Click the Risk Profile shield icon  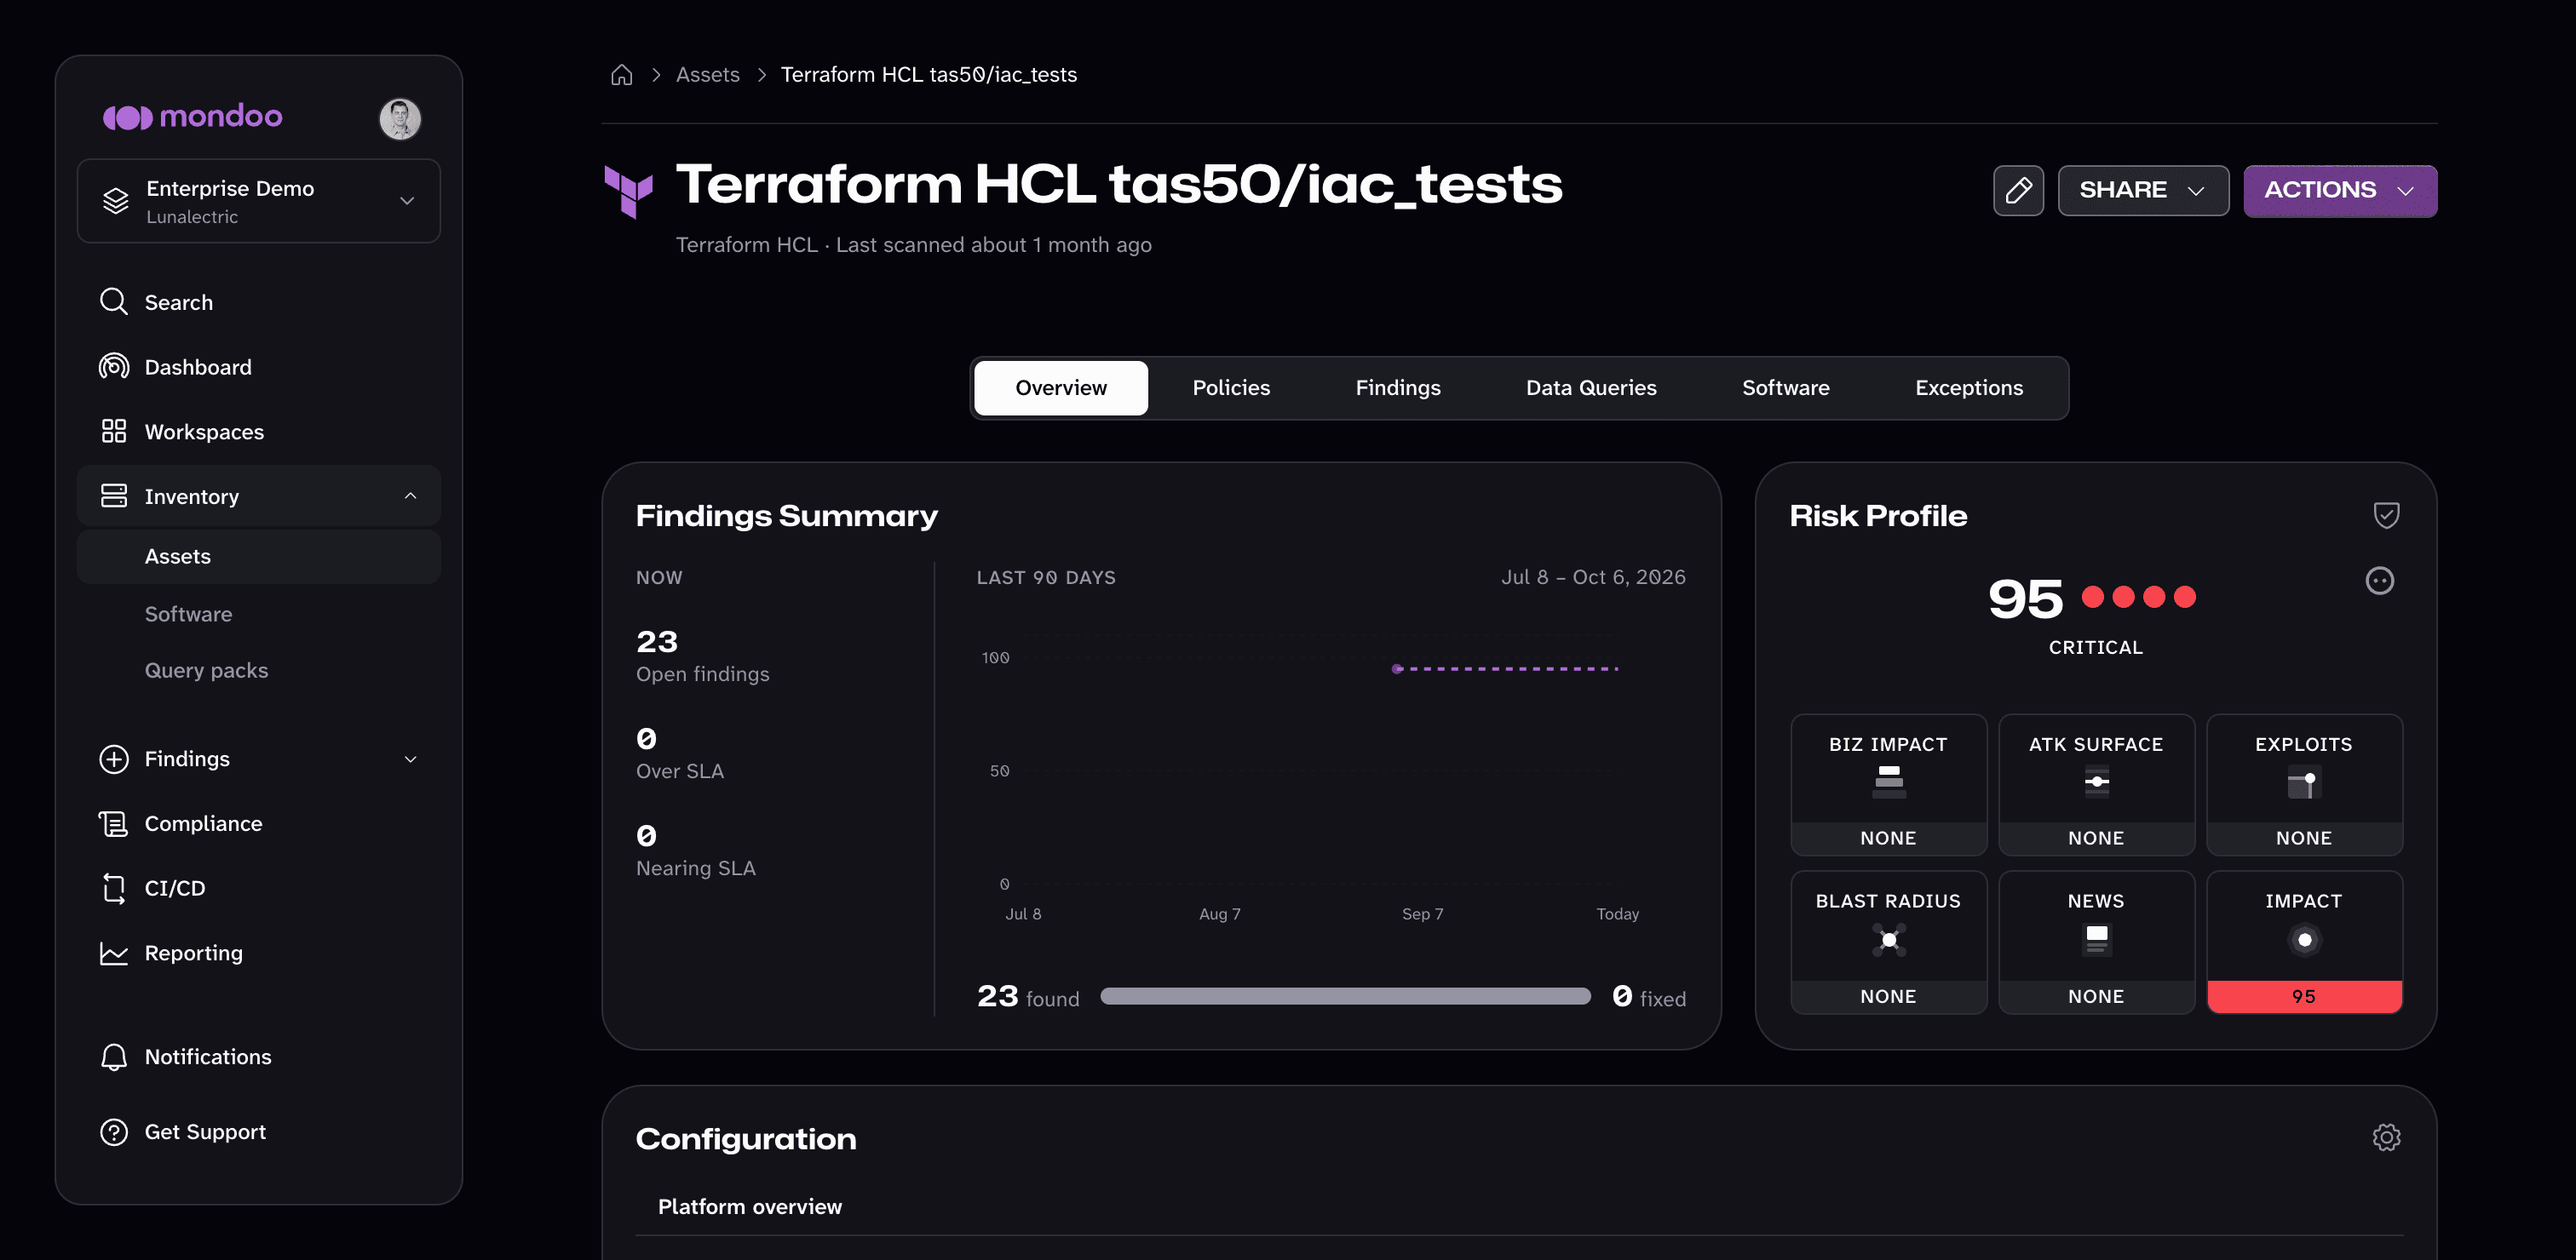[x=2386, y=514]
